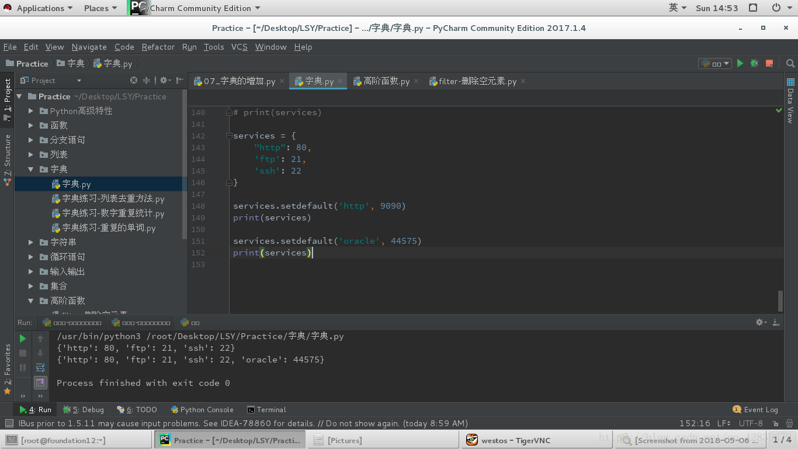Open Run panel settings gear

click(760, 322)
